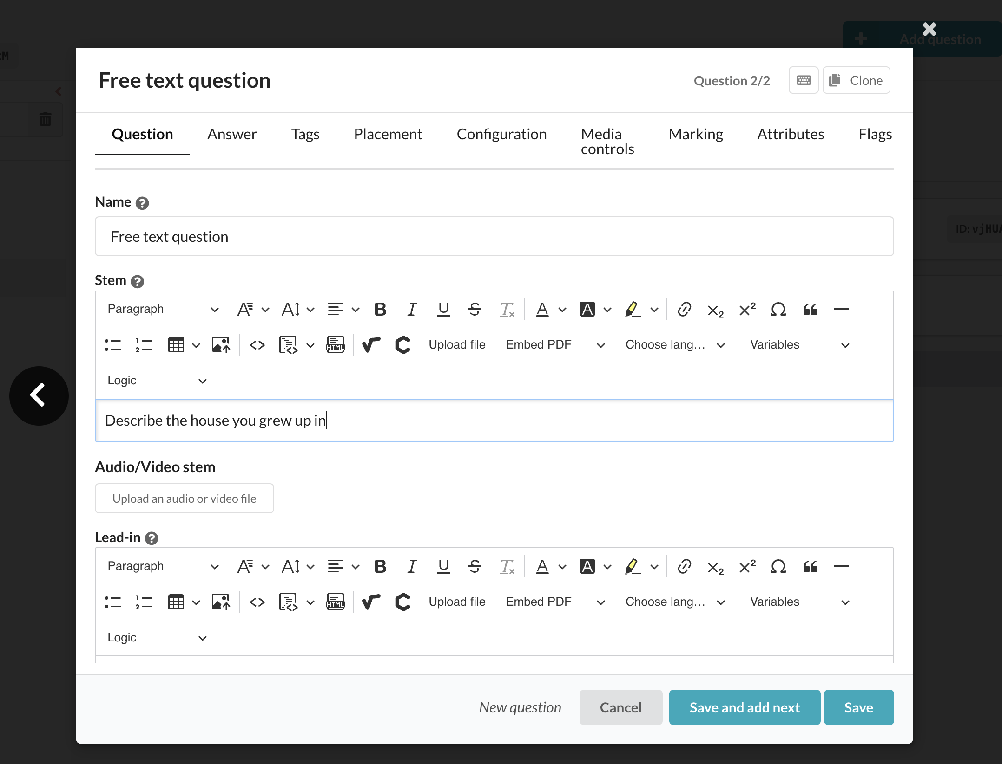The image size is (1002, 764).
Task: Toggle underline in the Lead-in editor
Action: click(443, 566)
